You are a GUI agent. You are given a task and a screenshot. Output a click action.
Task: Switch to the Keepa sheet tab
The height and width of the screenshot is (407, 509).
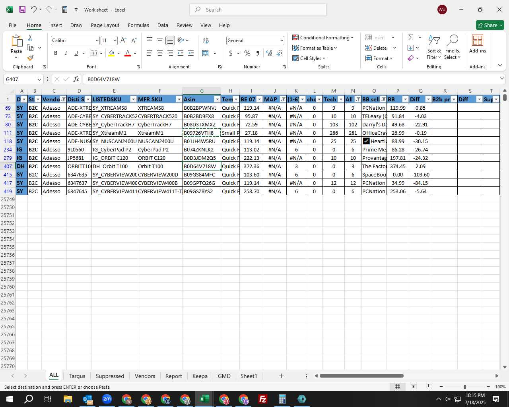coord(200,376)
